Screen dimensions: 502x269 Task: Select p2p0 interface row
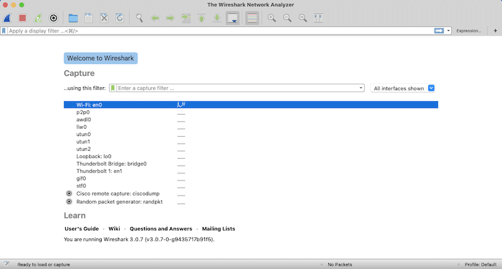tap(250, 112)
